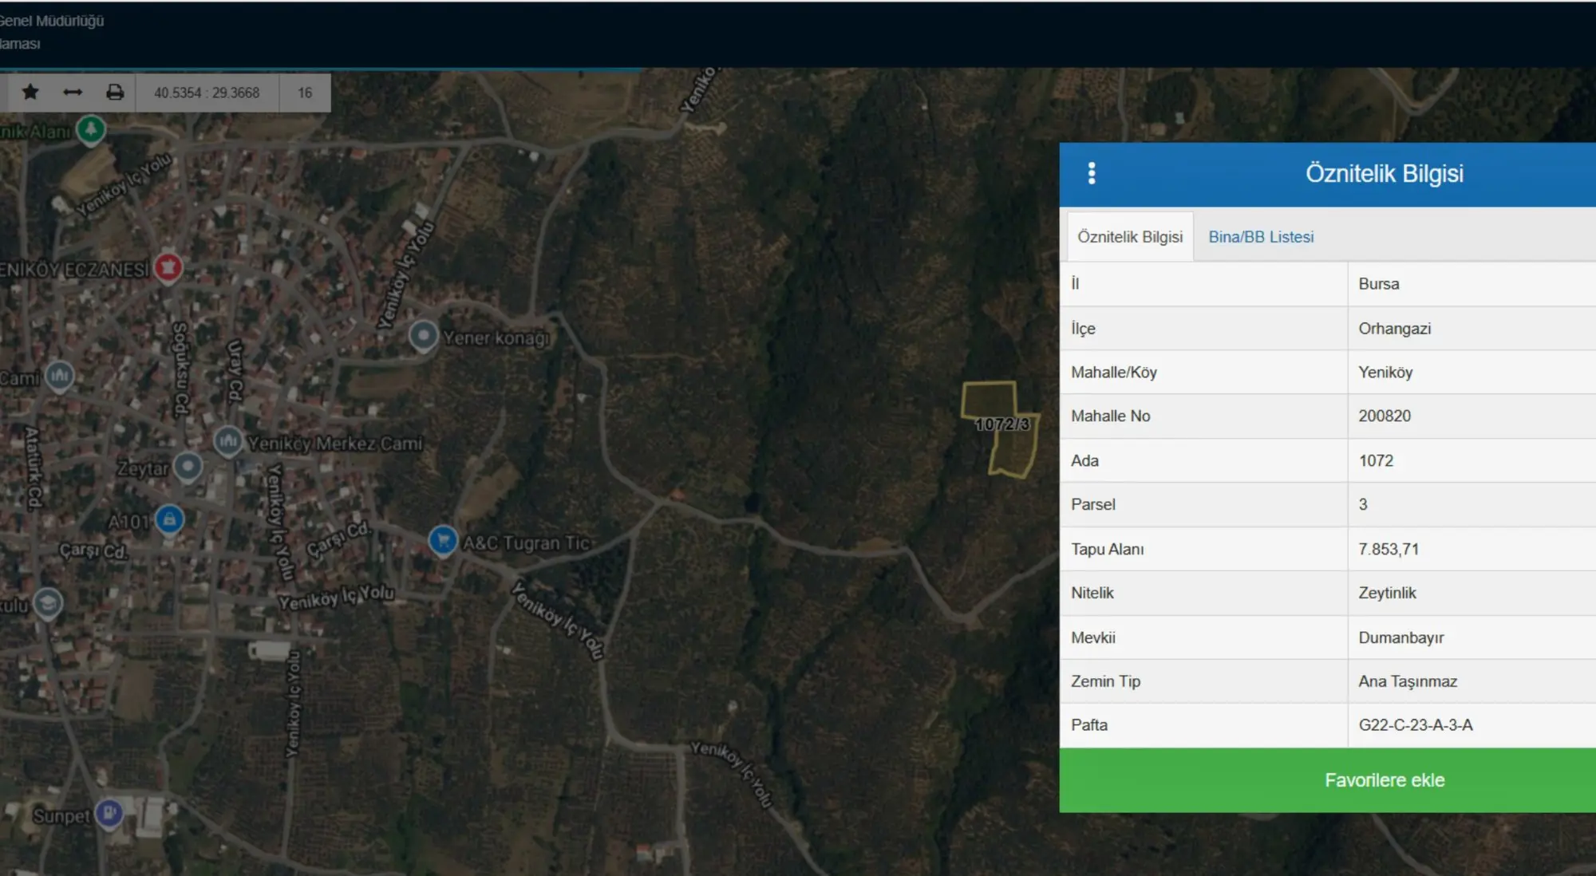Click the Yeniköy Eczanesi pharmacy marker
This screenshot has width=1596, height=876.
168,267
